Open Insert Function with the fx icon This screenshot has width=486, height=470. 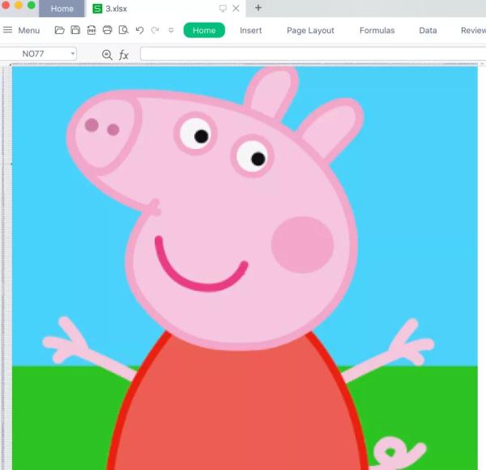(124, 54)
